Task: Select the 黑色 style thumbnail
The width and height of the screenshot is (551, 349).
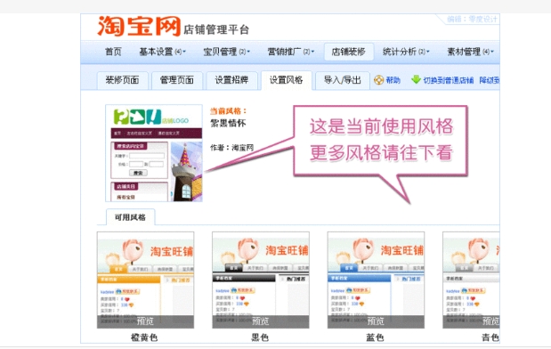Action: click(x=261, y=280)
